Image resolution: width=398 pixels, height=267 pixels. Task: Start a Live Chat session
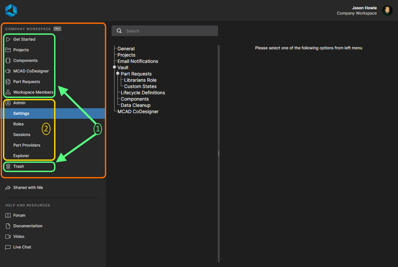click(x=22, y=247)
